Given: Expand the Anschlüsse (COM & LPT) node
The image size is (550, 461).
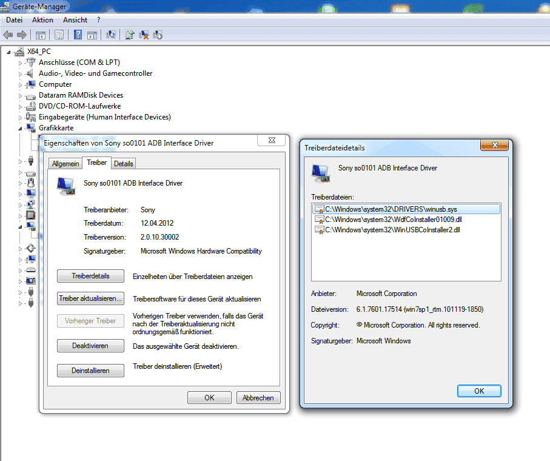Looking at the screenshot, I should point(21,63).
